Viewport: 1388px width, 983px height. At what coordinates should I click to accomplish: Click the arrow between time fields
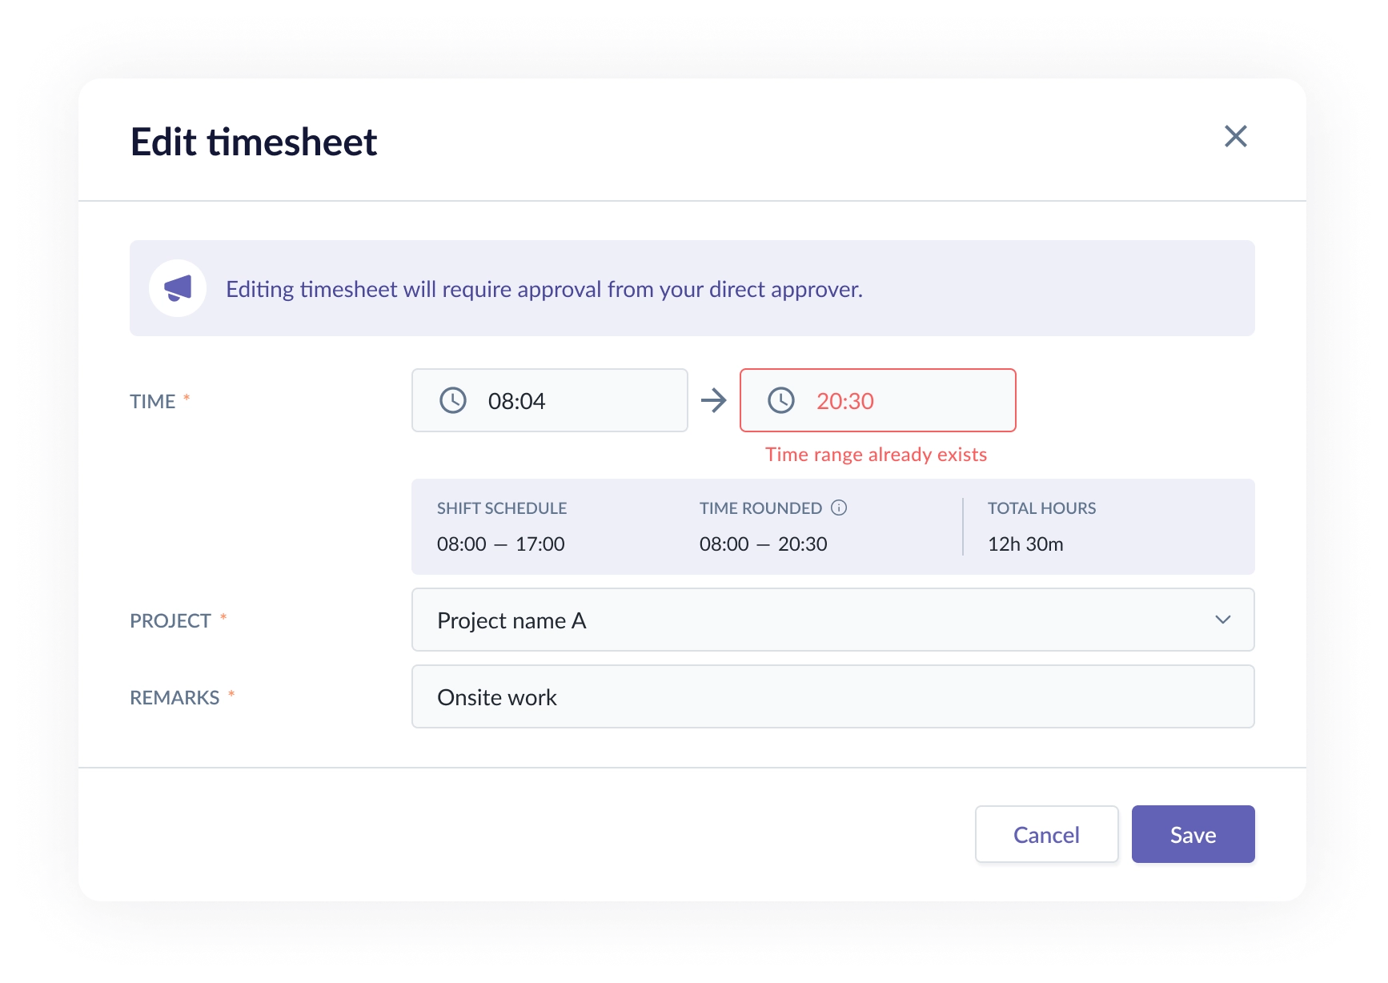click(713, 400)
